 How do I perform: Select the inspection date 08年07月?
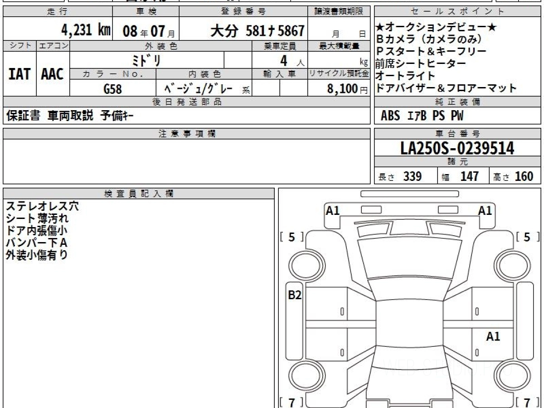point(149,31)
